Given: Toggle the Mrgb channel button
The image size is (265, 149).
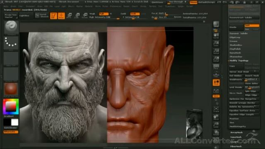Looking at the screenshot, I should click(92, 14).
